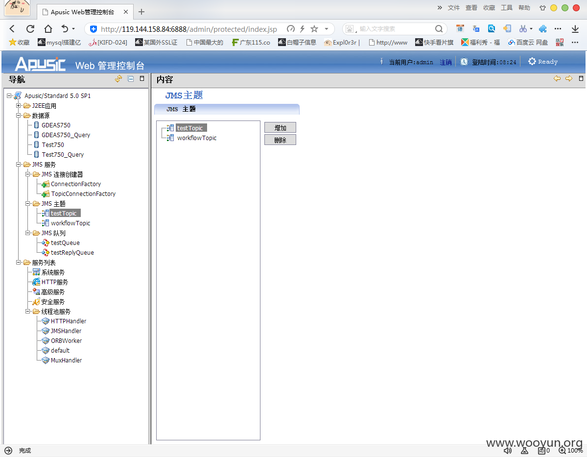This screenshot has width=587, height=457.
Task: Select JMSHandler thread pool
Action: pyautogui.click(x=66, y=331)
